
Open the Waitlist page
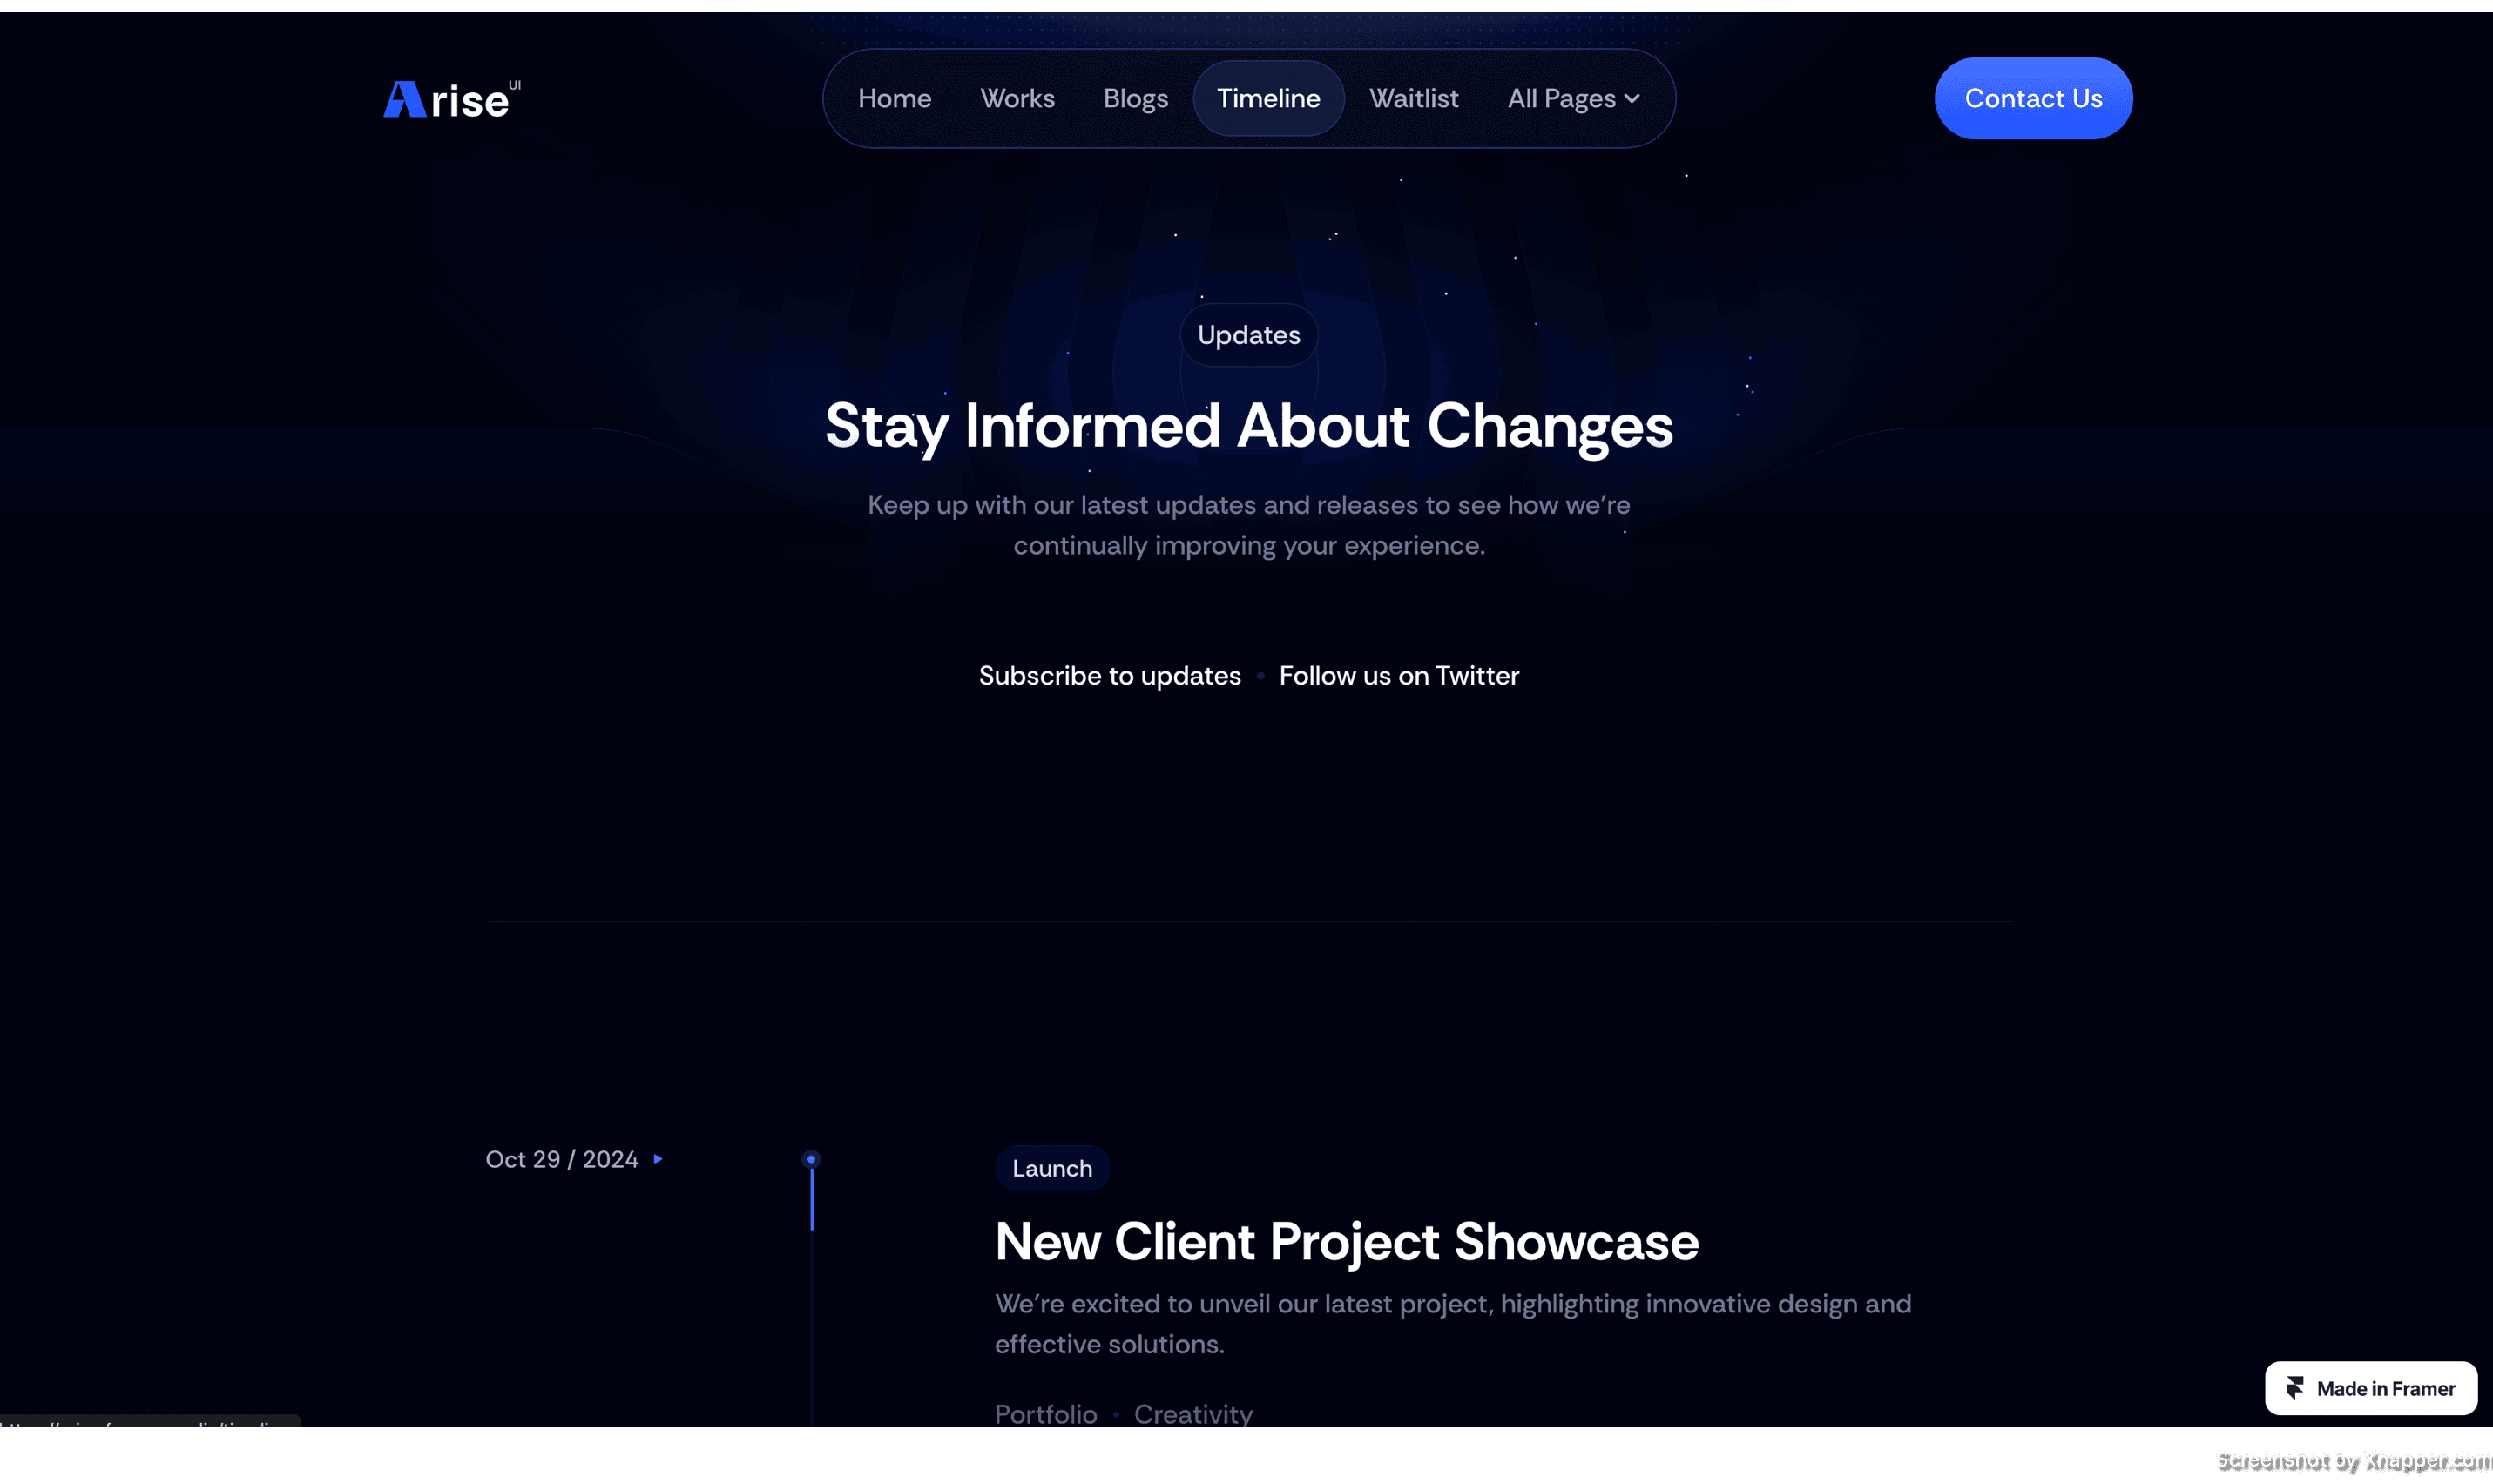click(x=1413, y=99)
